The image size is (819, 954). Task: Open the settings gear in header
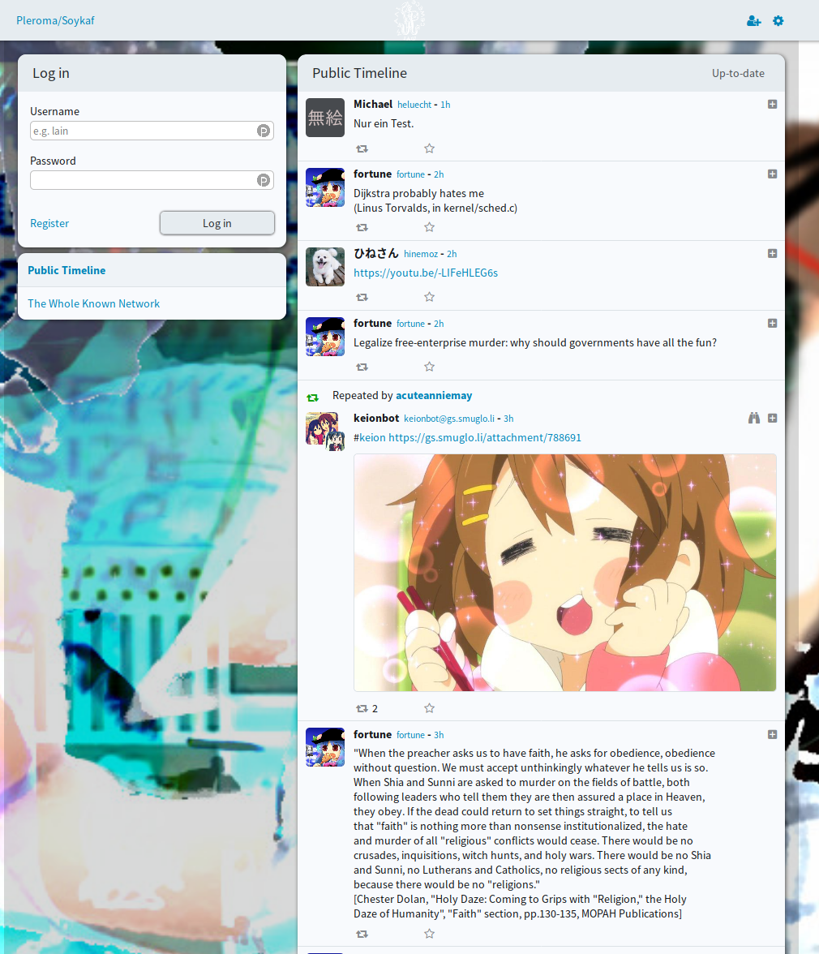click(x=778, y=20)
